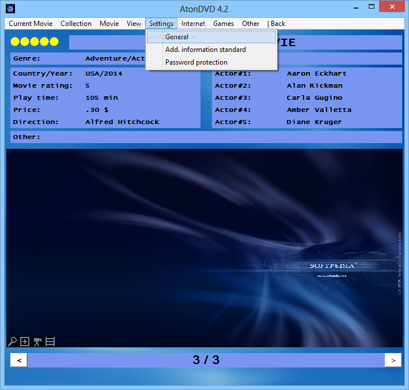Screen dimensions: 409x390
Task: Open the Collection menu
Action: coord(76,24)
